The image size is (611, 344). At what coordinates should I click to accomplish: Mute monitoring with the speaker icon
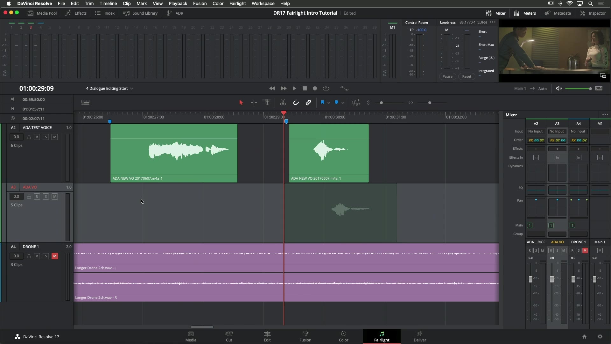[559, 89]
